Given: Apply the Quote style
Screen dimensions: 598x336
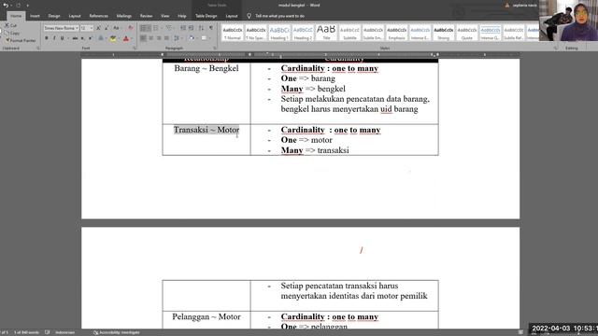Looking at the screenshot, I should [x=467, y=34].
